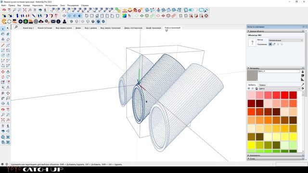Click the person silhouette icon
The height and width of the screenshot is (173, 308).
point(64,21)
